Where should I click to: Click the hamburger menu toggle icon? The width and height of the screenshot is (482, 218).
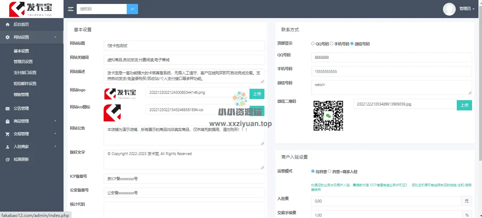[x=71, y=9]
